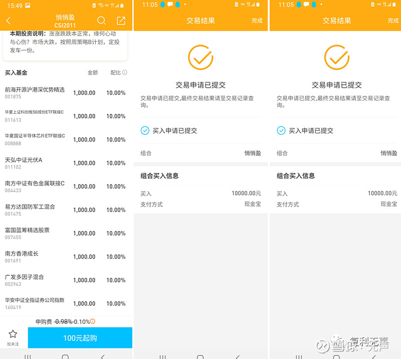Viewport: 401px width, 359px height.
Task: Tap the 申购费 info icon
Action: tap(93, 321)
